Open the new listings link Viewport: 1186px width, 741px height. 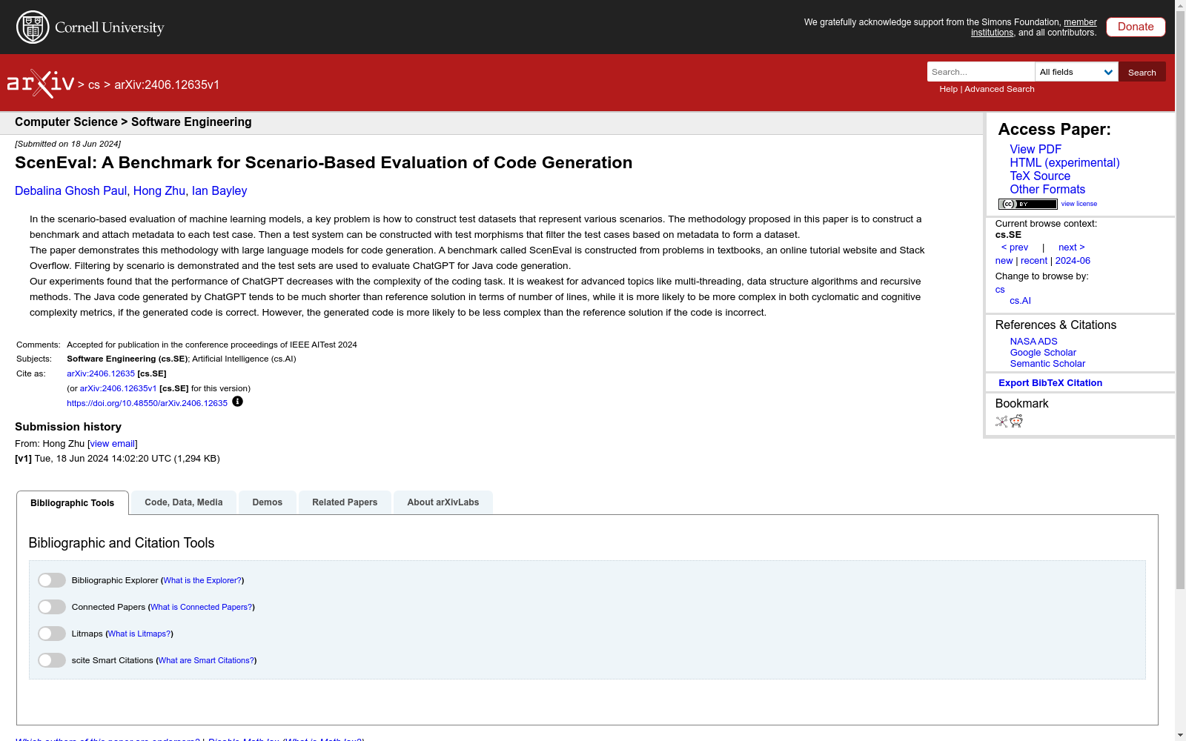(1004, 261)
